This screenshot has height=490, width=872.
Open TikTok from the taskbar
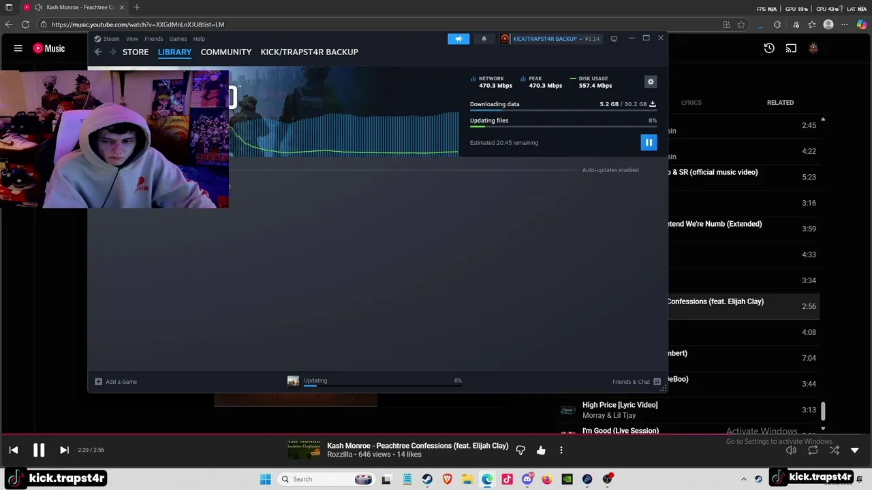[507, 479]
